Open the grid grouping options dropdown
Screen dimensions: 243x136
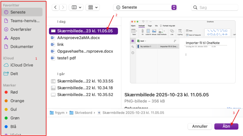point(92,7)
